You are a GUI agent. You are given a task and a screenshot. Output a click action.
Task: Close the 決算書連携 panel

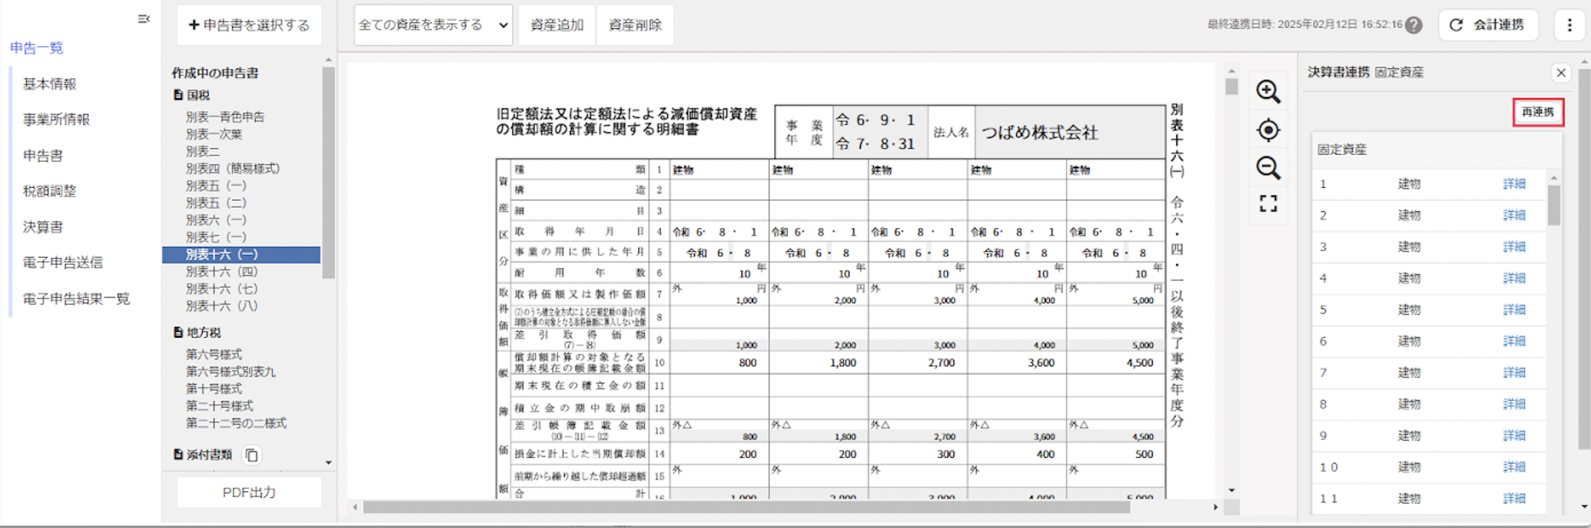(1561, 72)
